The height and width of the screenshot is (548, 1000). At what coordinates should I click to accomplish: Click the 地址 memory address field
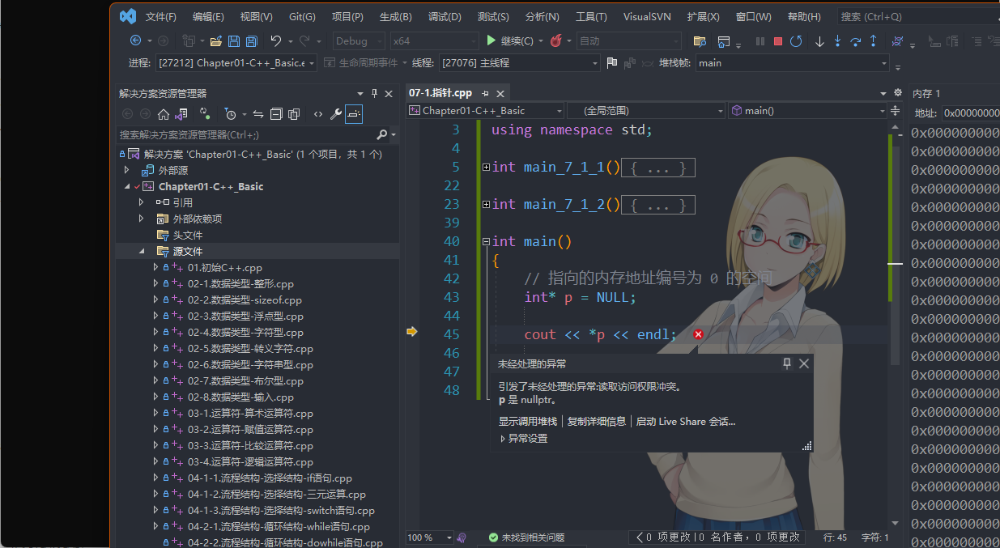971,113
